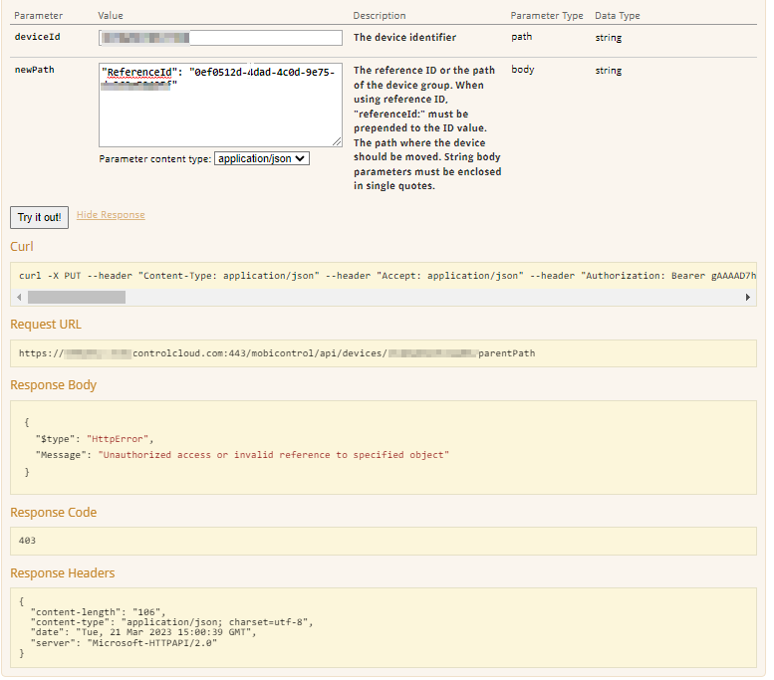The width and height of the screenshot is (774, 680).
Task: Click the "content-type" line in Response Headers
Action: [x=171, y=621]
